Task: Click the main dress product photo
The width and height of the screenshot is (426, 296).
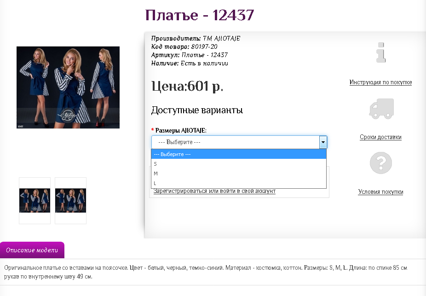Action: pyautogui.click(x=68, y=87)
